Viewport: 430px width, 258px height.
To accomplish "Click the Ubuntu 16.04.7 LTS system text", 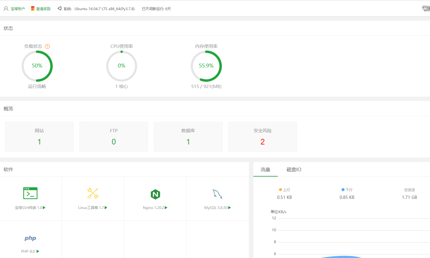I will (105, 9).
